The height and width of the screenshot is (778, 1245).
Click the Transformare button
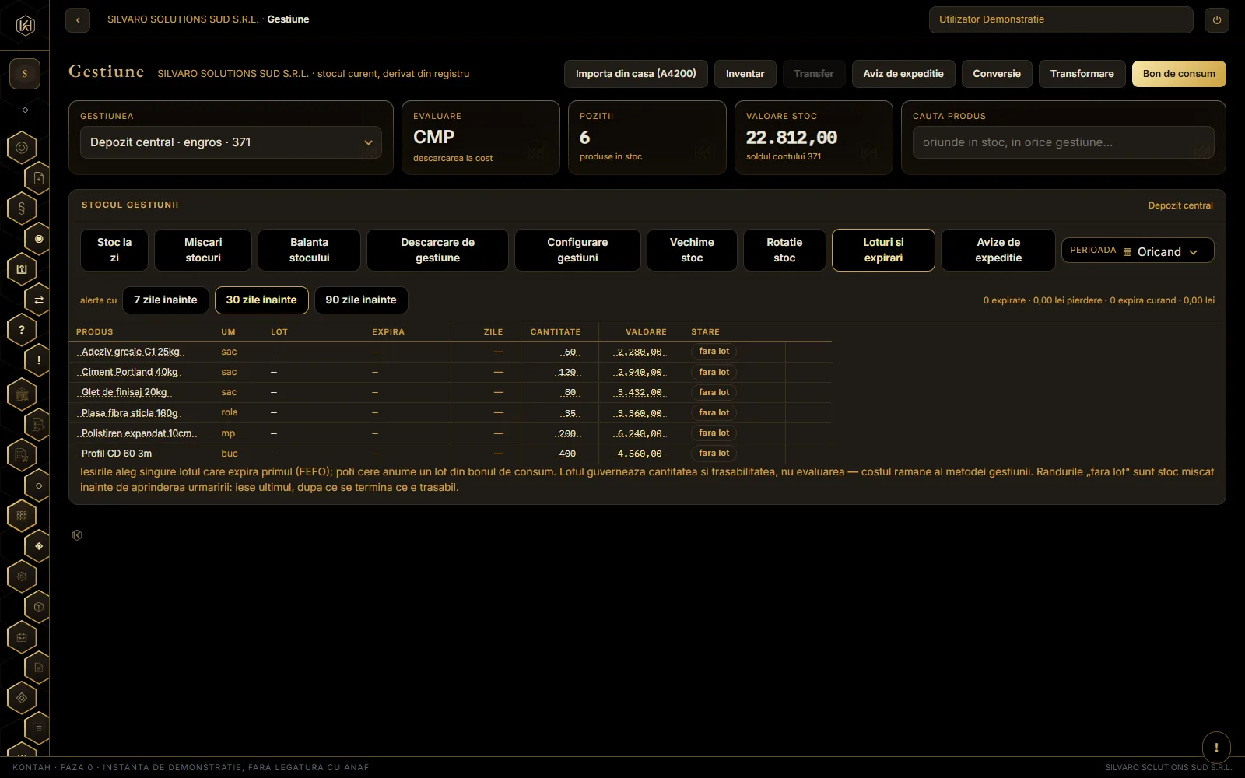(1082, 74)
